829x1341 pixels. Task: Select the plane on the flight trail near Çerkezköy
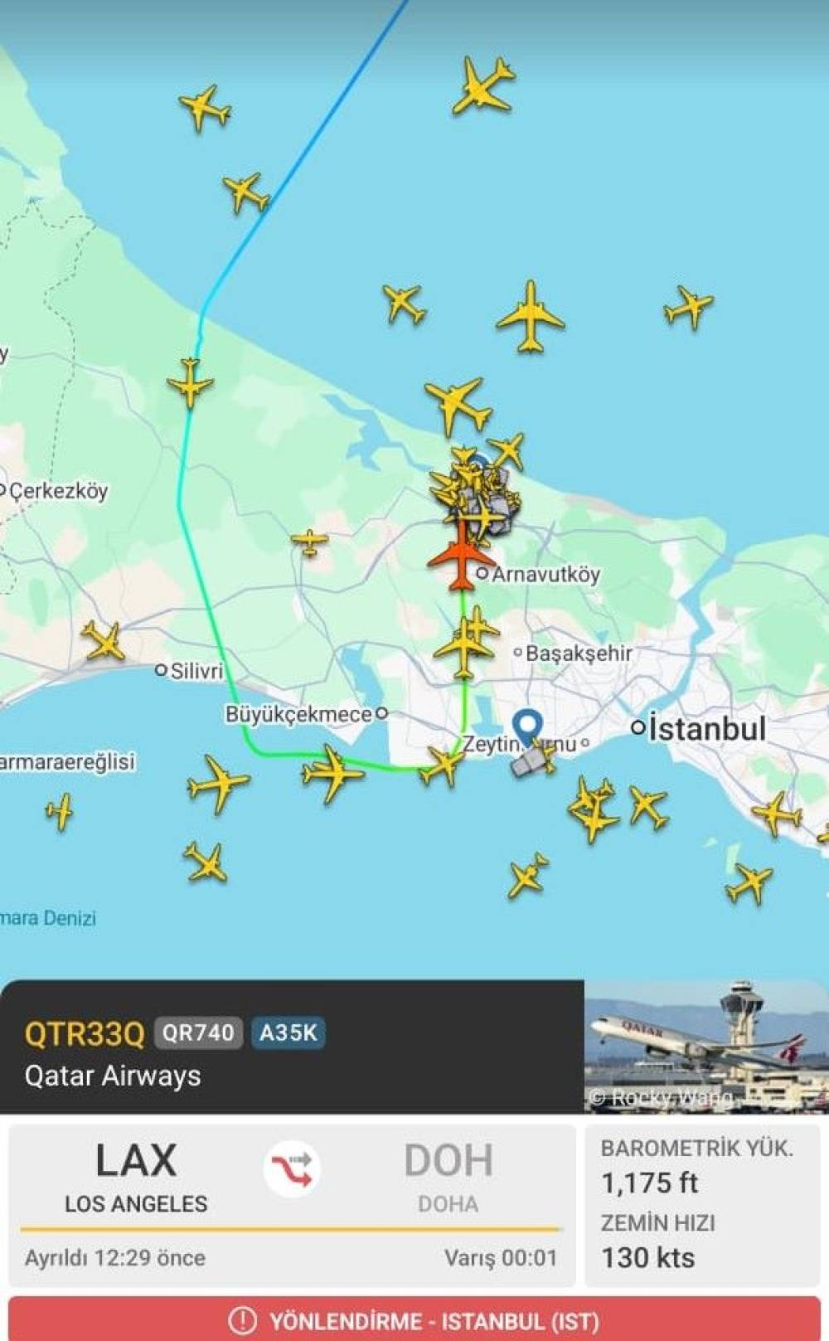pos(191,382)
